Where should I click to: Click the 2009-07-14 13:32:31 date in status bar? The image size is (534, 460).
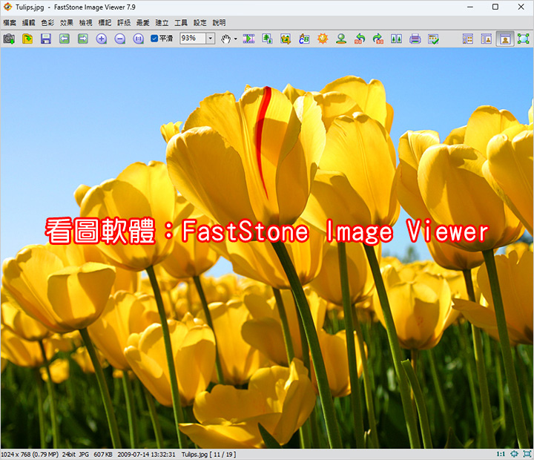[146, 454]
